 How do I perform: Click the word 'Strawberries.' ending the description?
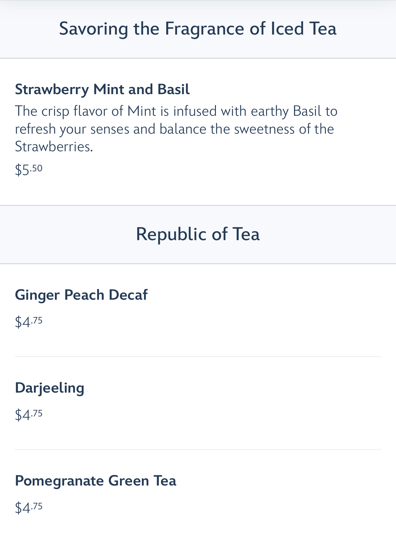pos(54,147)
